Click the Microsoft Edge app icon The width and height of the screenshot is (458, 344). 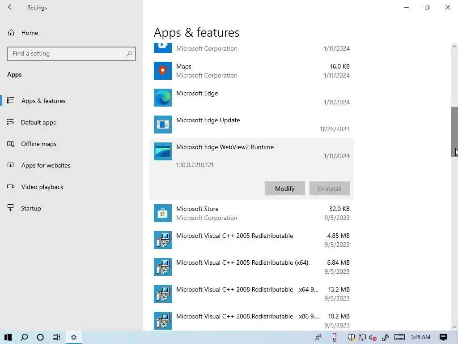163,98
